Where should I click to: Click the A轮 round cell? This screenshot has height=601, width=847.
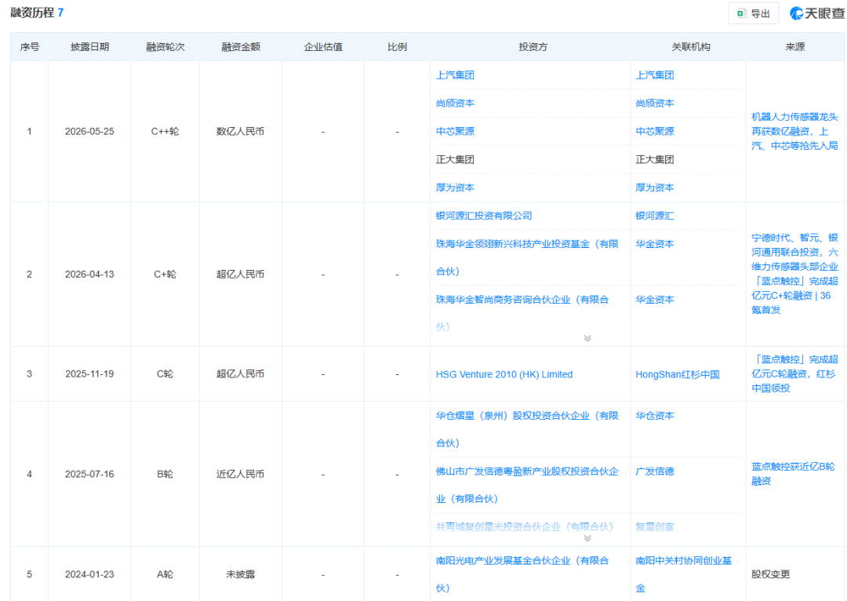[165, 574]
